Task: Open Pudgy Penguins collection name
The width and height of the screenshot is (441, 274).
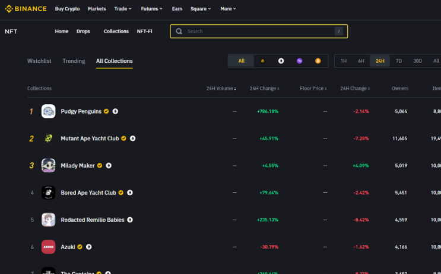Action: [x=81, y=111]
